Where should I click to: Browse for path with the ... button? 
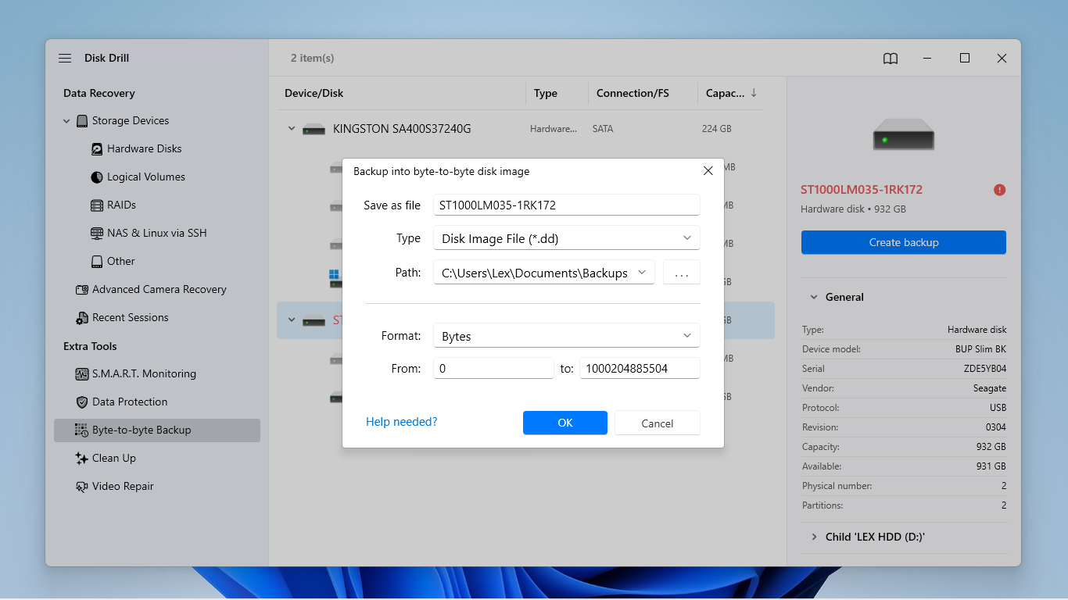click(x=682, y=273)
